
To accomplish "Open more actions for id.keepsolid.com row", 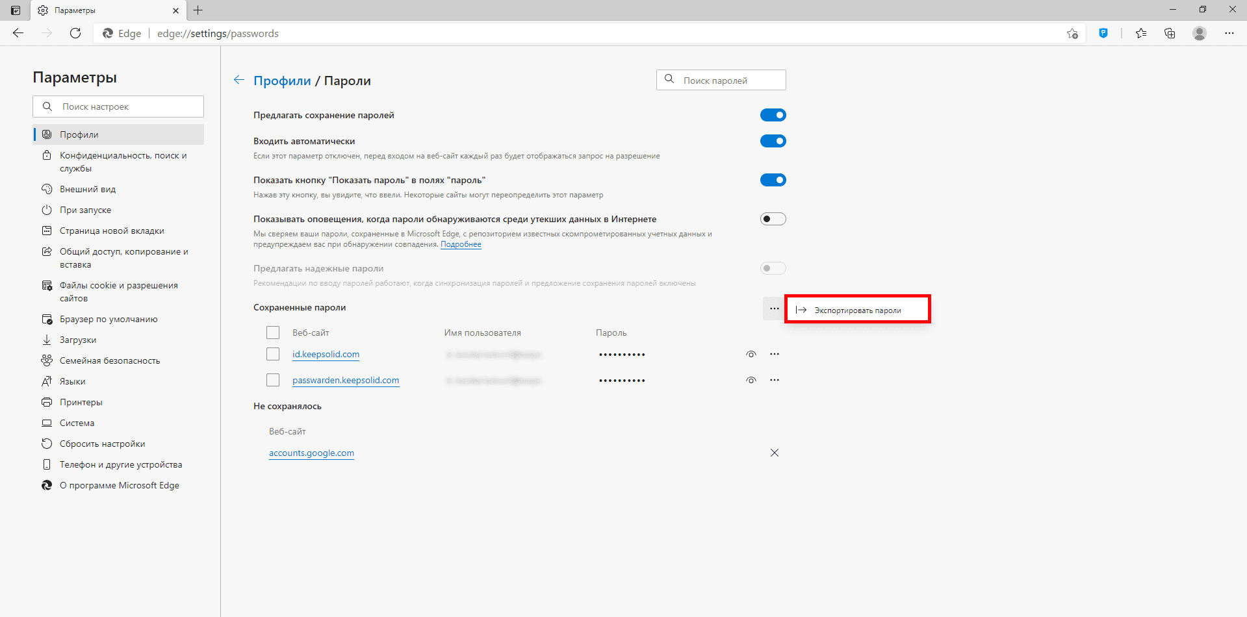I will 774,354.
